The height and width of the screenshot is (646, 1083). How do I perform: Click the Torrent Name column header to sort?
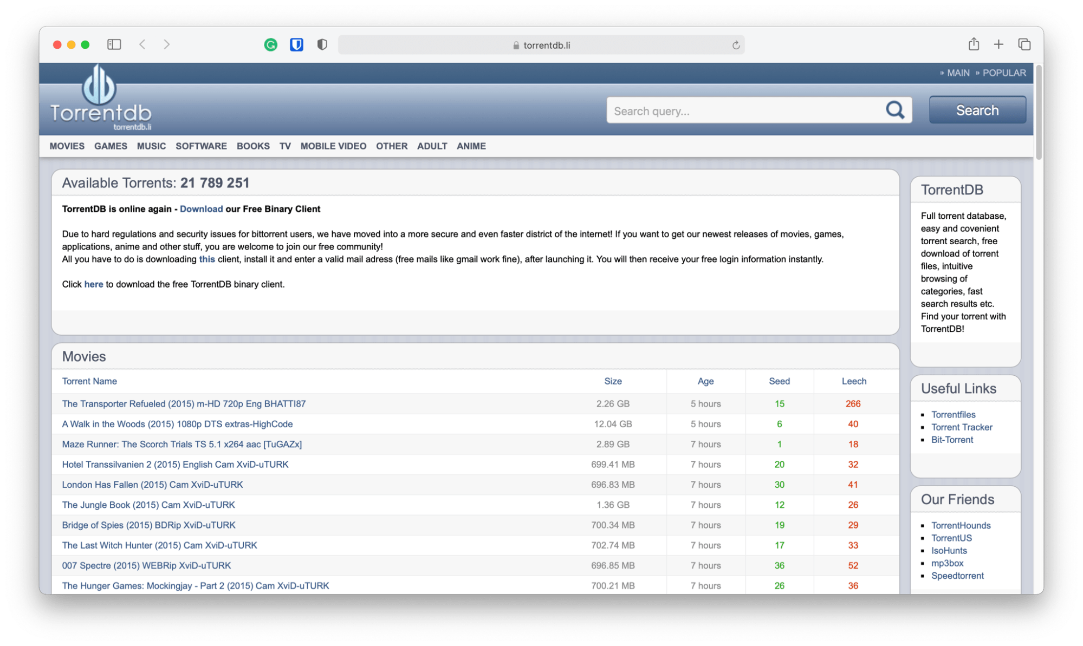(89, 381)
